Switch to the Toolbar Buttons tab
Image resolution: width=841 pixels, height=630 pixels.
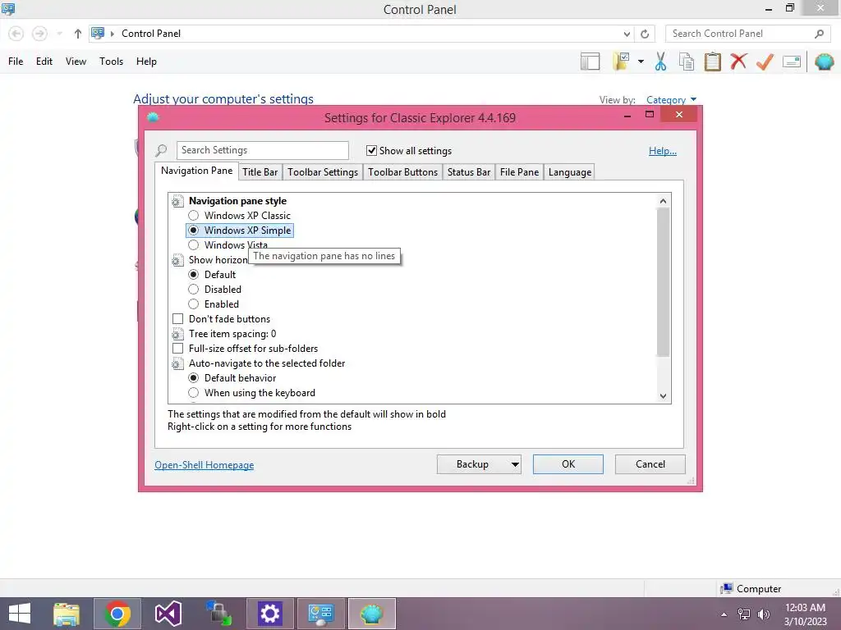click(x=402, y=172)
